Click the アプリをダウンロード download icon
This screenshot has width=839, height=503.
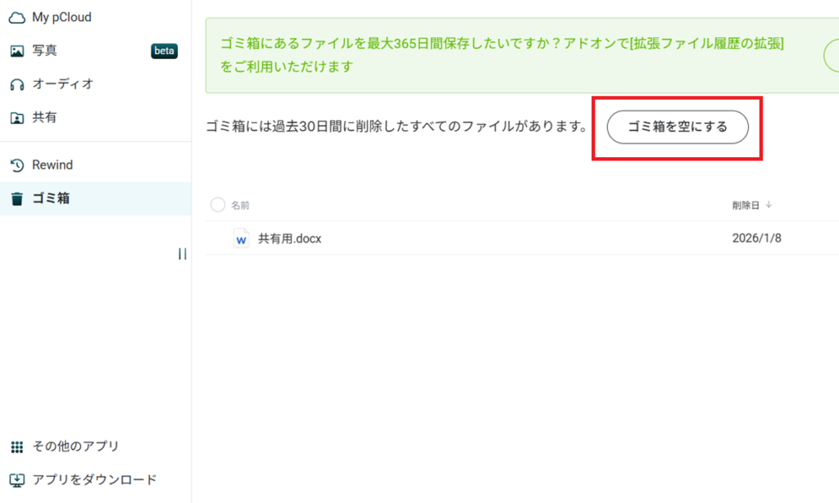pyautogui.click(x=16, y=480)
